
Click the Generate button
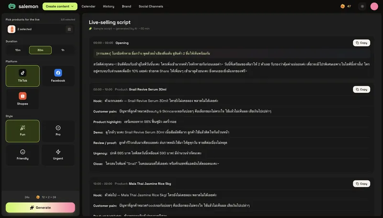click(x=40, y=207)
